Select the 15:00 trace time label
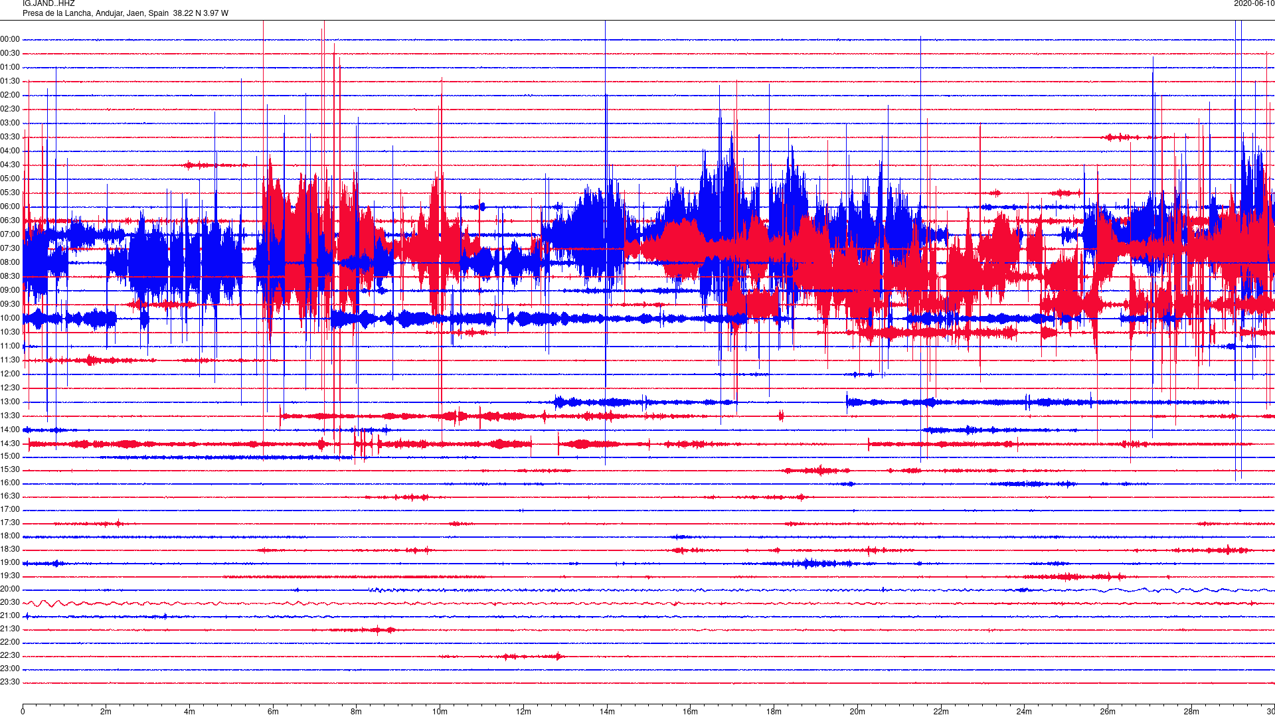 click(x=10, y=457)
